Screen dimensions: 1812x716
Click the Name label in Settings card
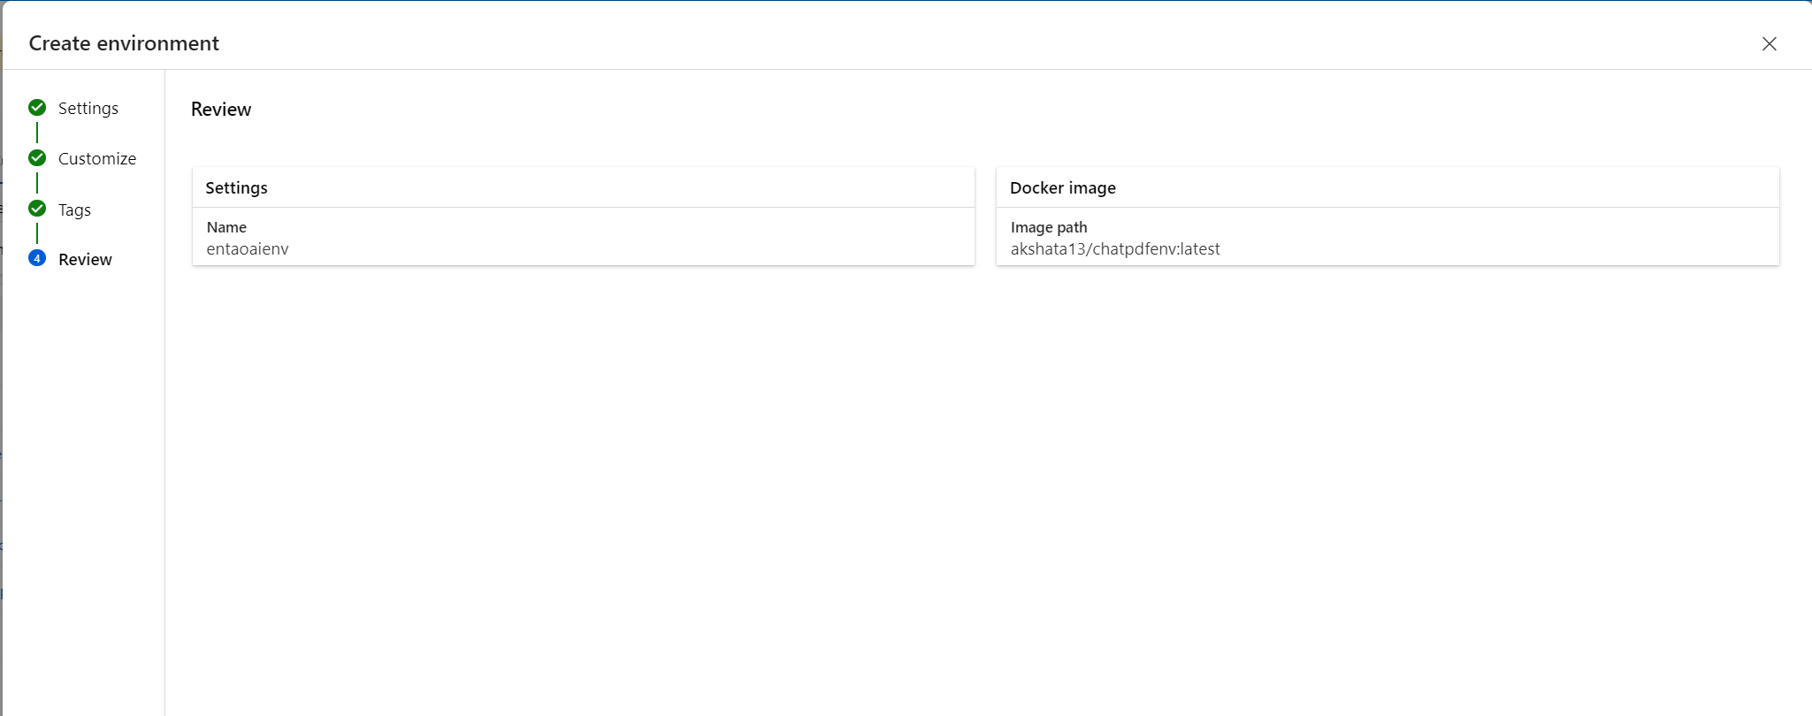point(226,227)
